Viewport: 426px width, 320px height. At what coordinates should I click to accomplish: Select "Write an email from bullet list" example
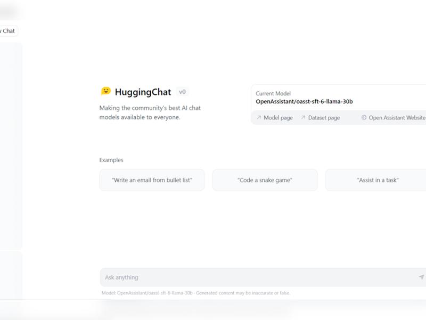tap(152, 180)
